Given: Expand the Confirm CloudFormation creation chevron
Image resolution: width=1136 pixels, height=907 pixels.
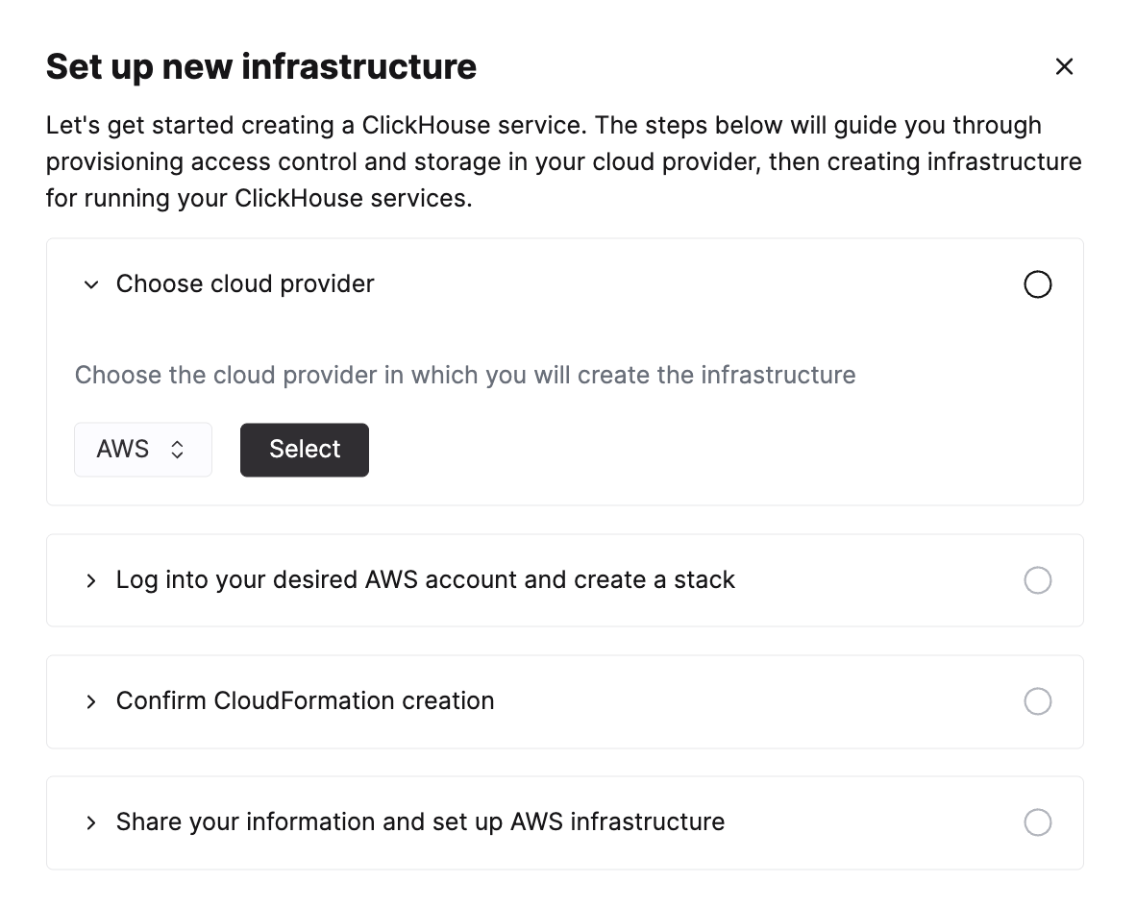Looking at the screenshot, I should 91,702.
